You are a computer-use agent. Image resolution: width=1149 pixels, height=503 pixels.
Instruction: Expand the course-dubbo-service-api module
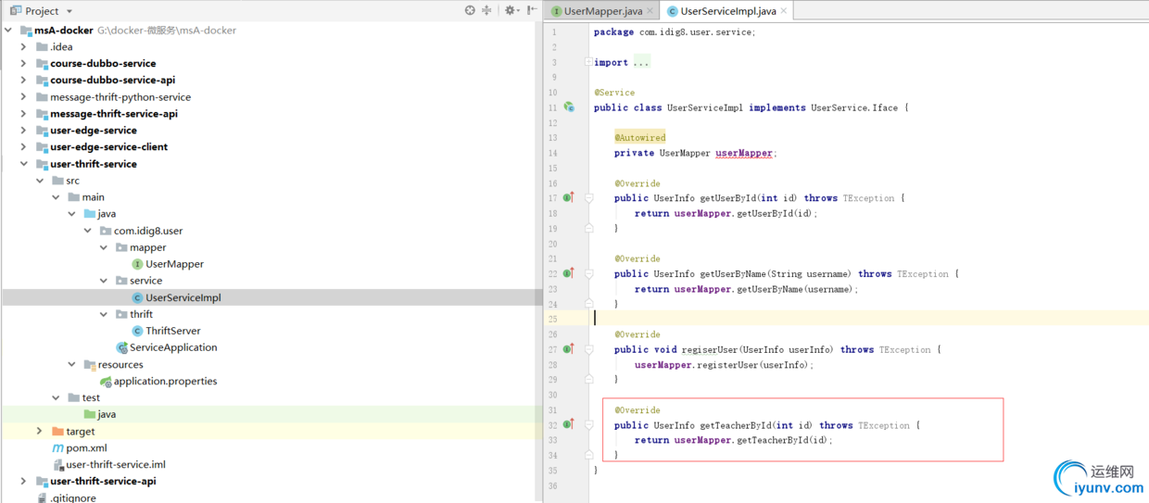click(24, 81)
